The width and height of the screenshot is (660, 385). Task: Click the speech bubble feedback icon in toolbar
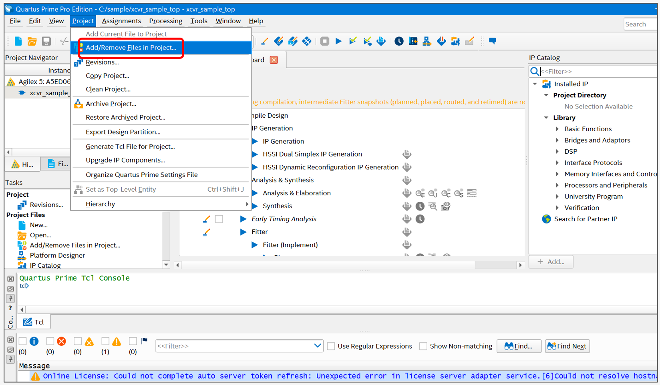point(492,41)
